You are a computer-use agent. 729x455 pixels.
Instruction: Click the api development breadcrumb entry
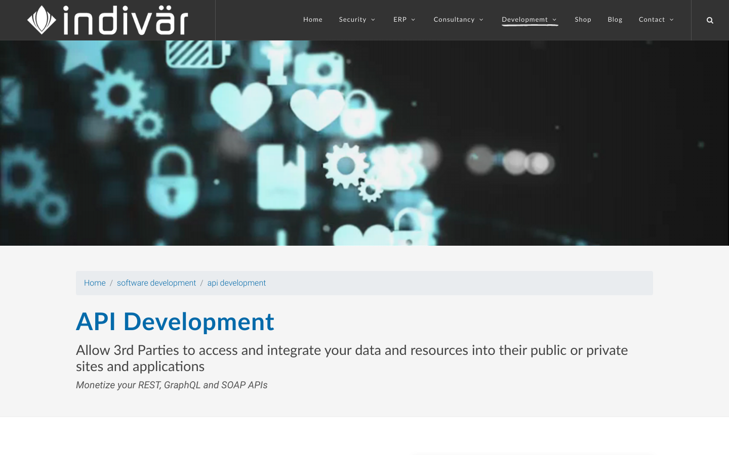[x=236, y=283]
